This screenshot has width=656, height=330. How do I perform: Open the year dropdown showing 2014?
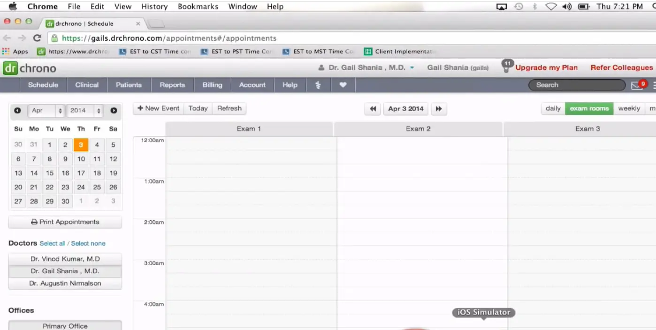(85, 111)
